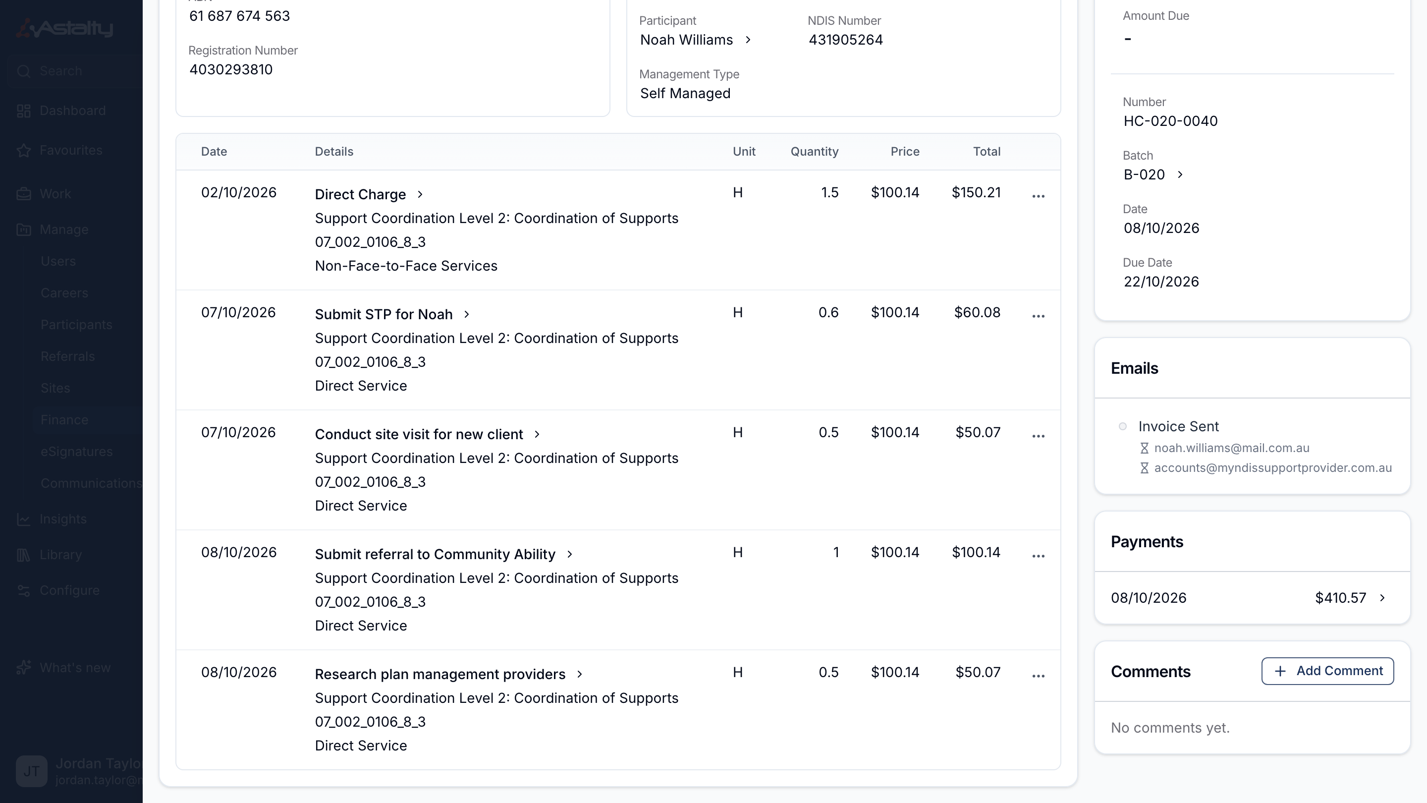Open batch B-020 chevron
The image size is (1427, 803).
[x=1180, y=174]
